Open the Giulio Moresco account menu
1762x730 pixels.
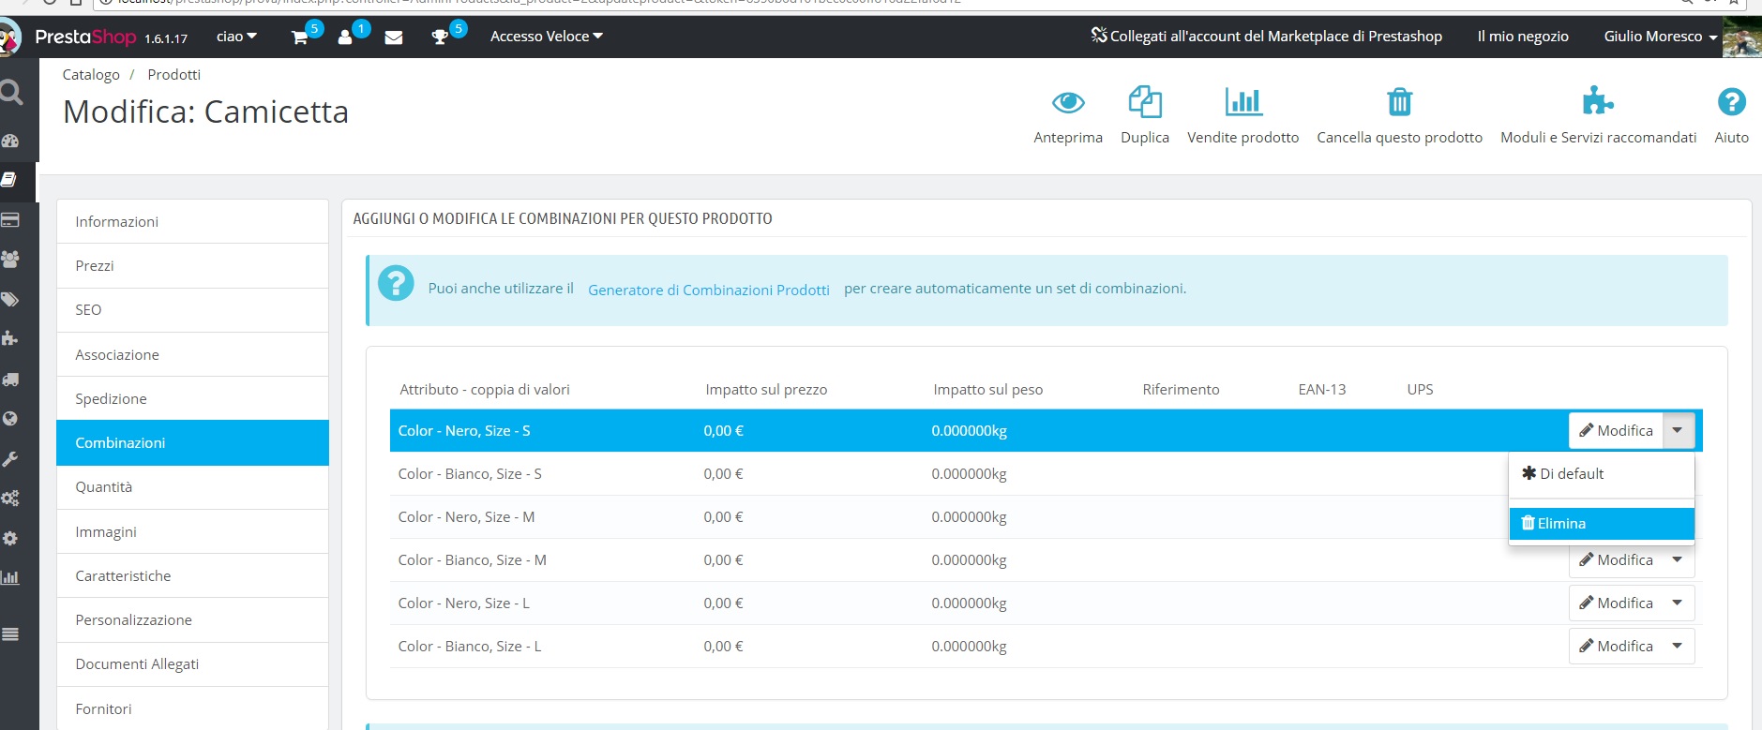[1660, 37]
